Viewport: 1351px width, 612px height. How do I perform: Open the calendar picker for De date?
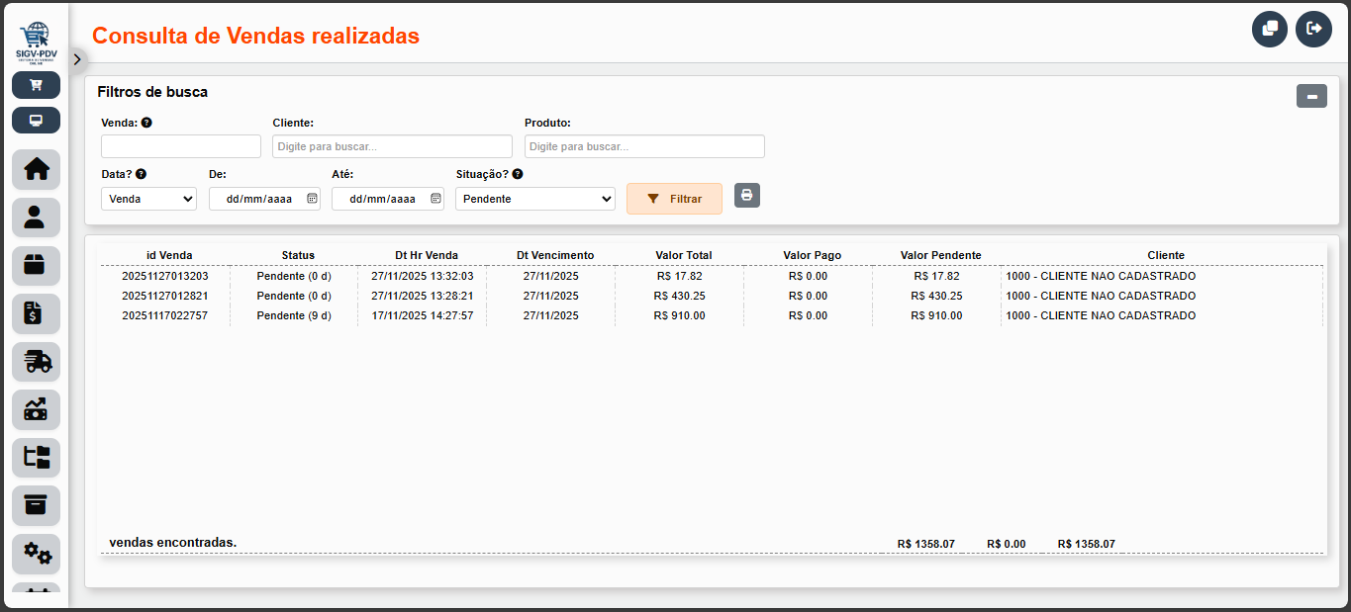tap(312, 199)
